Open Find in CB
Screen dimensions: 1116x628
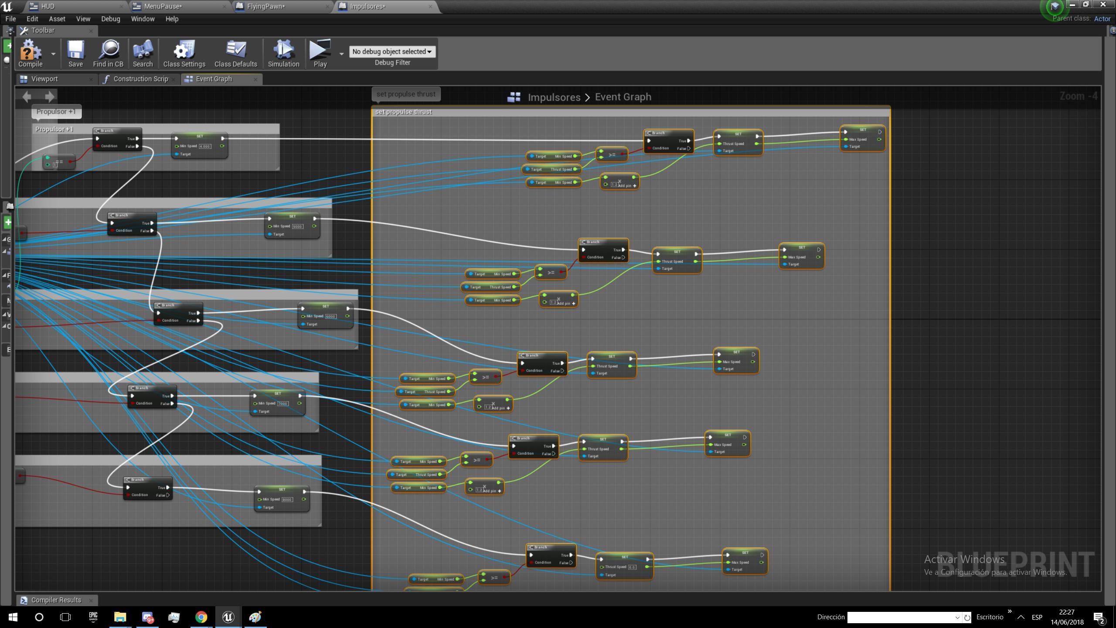tap(108, 51)
